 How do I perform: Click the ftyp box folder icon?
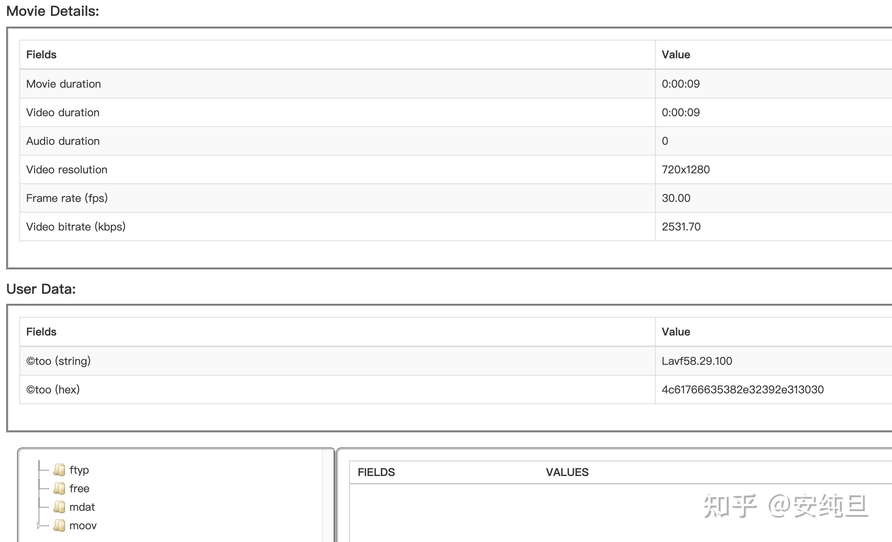[x=59, y=470]
